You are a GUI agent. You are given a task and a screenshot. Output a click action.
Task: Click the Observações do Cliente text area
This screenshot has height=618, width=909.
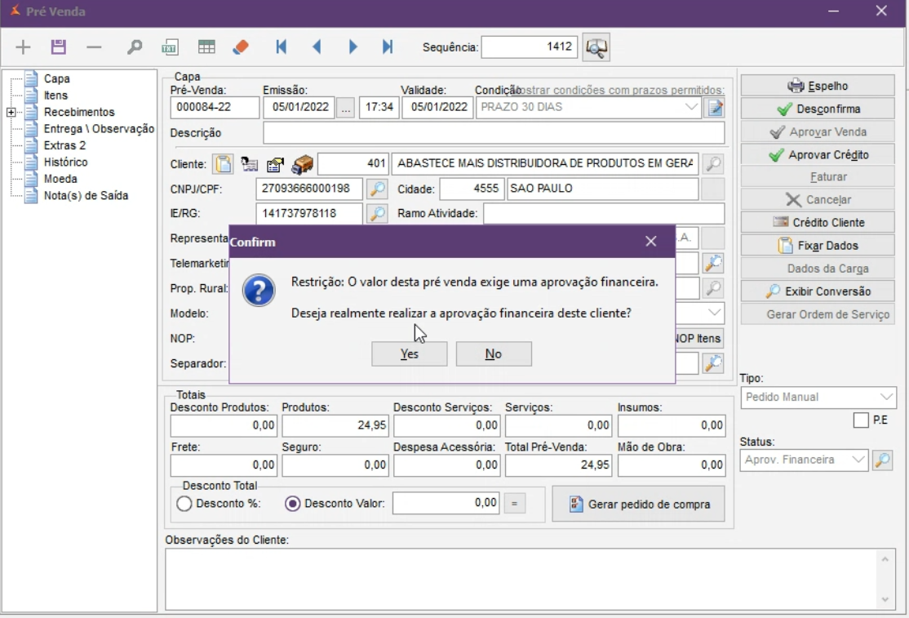coord(522,578)
